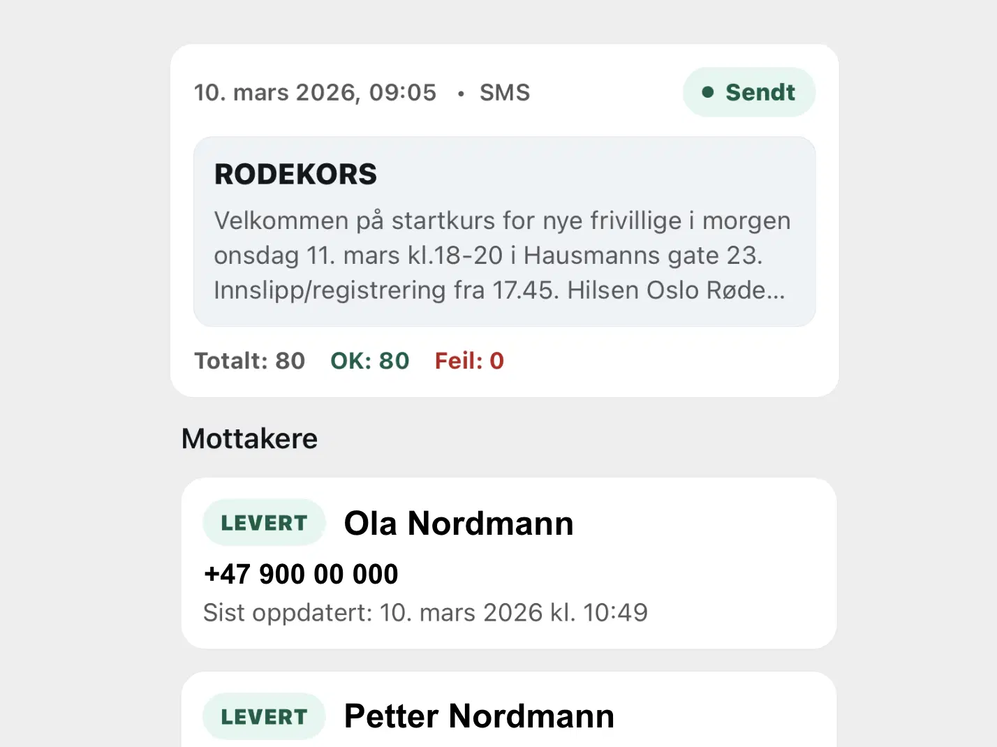Click the SMS channel label

pos(504,91)
